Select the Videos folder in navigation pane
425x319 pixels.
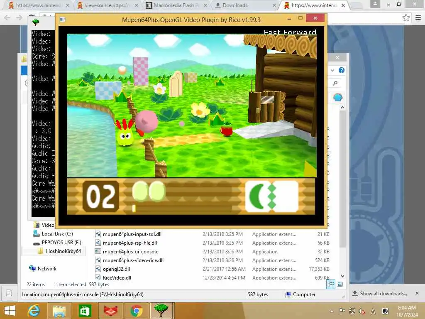click(48, 225)
